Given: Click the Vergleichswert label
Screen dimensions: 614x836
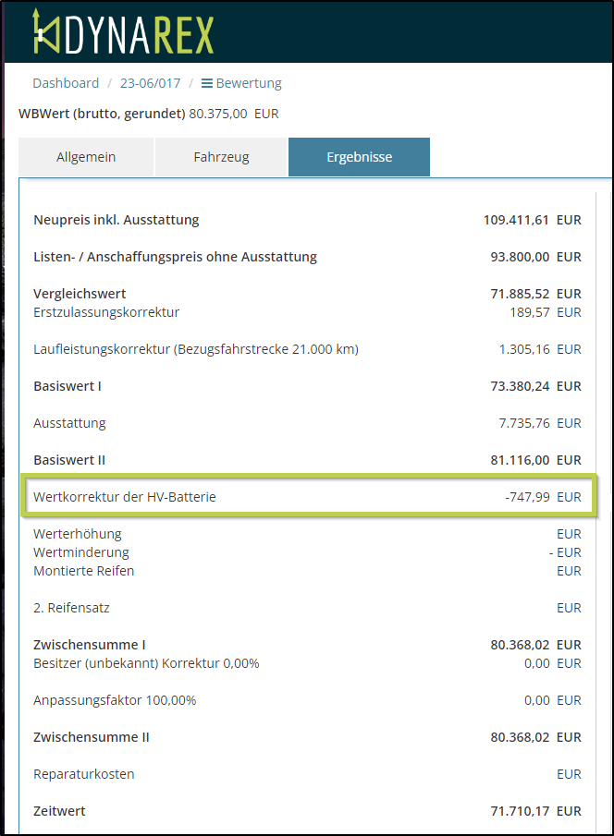Looking at the screenshot, I should [80, 294].
